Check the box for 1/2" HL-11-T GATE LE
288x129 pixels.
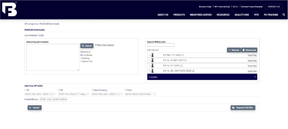[150, 65]
